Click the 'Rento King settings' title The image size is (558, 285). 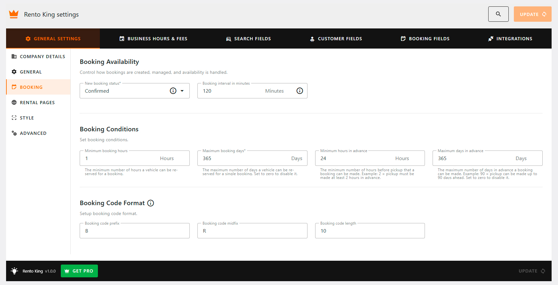pos(51,14)
